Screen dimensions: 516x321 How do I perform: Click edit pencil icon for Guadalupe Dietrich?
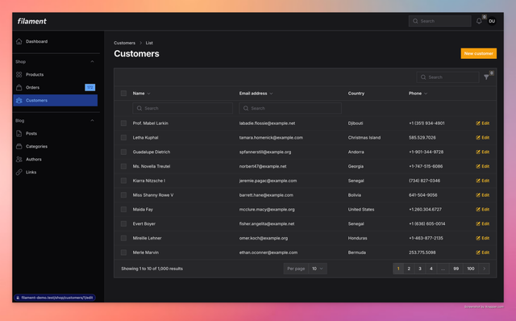(x=478, y=152)
